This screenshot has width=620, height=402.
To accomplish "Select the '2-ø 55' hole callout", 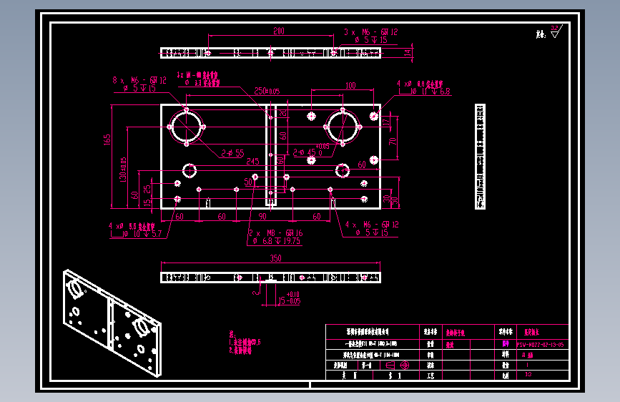I will click(232, 153).
